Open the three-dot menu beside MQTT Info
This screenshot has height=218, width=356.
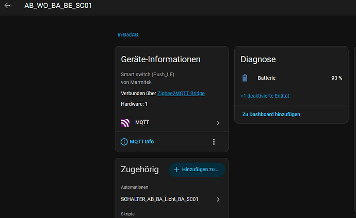click(x=214, y=142)
